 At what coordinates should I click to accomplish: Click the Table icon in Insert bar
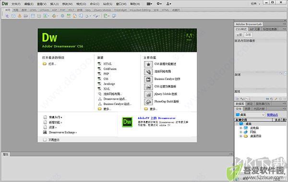pyautogui.click(x=33, y=16)
